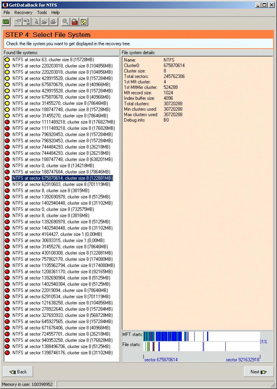The image size is (277, 389).
Task: Click Total sectors value 245762306
Action: click(x=174, y=76)
